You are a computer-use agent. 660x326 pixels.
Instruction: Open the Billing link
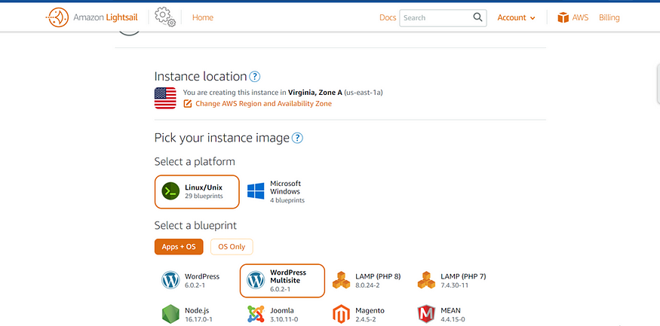point(609,17)
